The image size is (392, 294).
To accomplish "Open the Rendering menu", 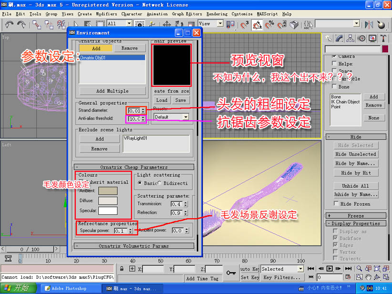I will click(x=217, y=14).
